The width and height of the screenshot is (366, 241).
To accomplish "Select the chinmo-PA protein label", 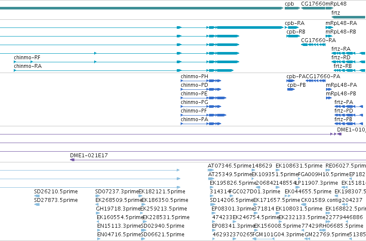I will [194, 119].
